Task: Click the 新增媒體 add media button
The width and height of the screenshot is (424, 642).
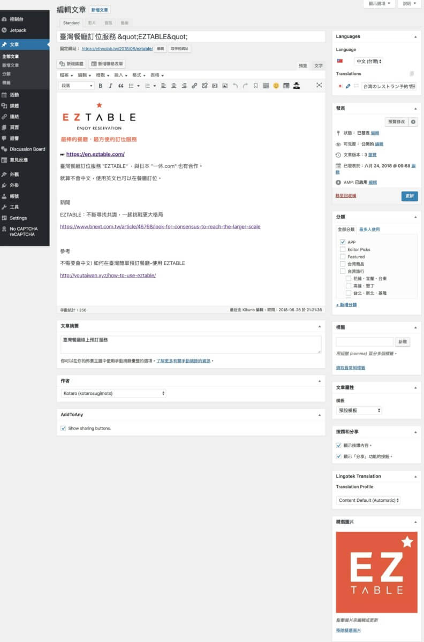Action: tap(72, 64)
